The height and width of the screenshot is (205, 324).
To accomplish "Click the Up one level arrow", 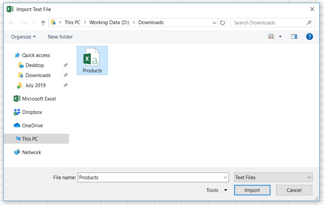I will pos(43,23).
